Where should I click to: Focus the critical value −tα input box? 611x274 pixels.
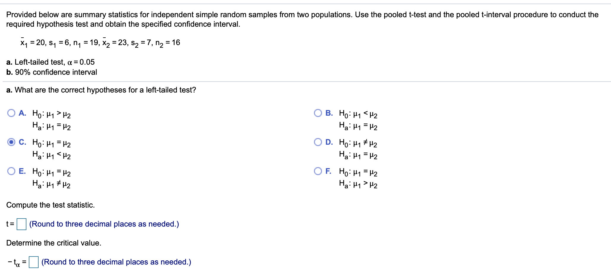34,262
